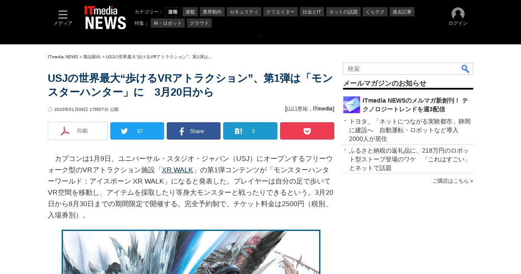This screenshot has height=274, width=521.
Task: Select the 業界動向 category
Action: coord(213,12)
